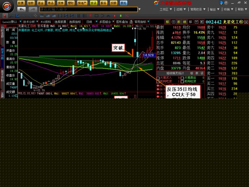The width and height of the screenshot is (249, 187).
Task: Click the 卖一 1619 order row
Action: point(222,73)
